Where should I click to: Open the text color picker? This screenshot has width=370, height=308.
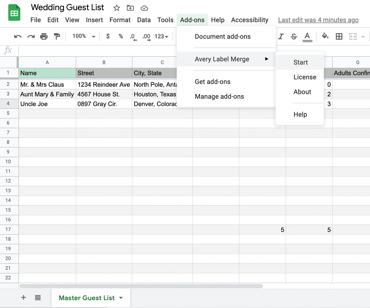307,36
